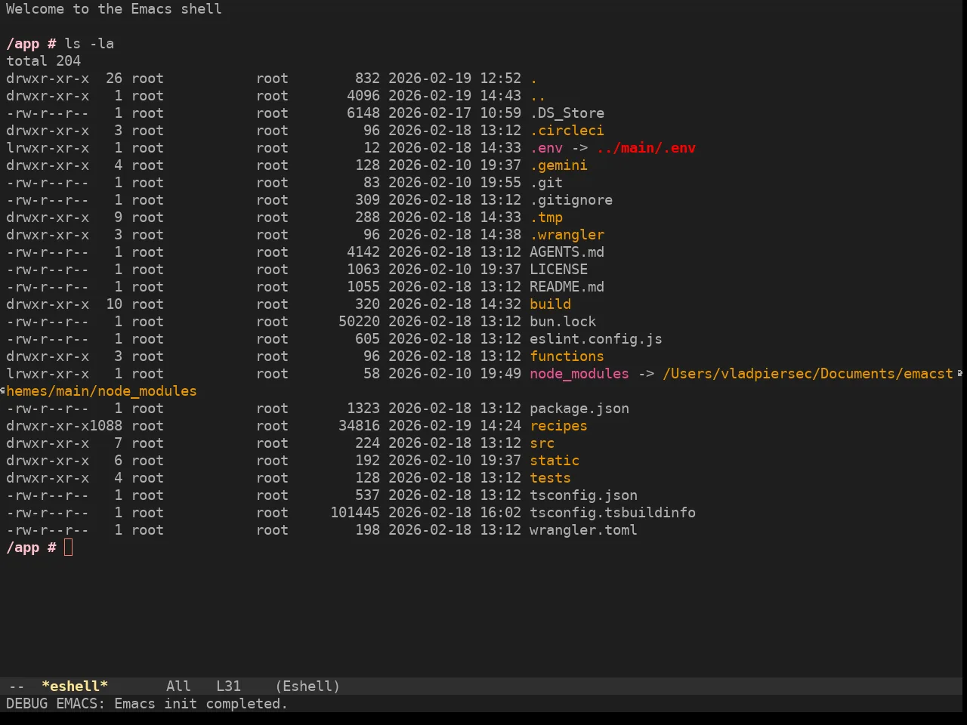Click the (Eshell) major mode indicator
The image size is (967, 725).
pyautogui.click(x=307, y=686)
